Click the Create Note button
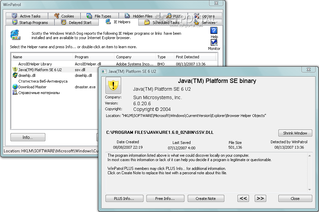The image size is (319, 212). click(206, 199)
